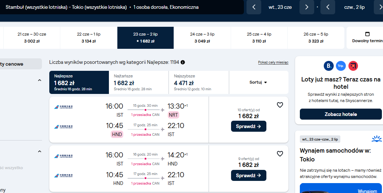
Task: Go to previous departure date before wt., 23 cze
Action: click(x=254, y=7)
